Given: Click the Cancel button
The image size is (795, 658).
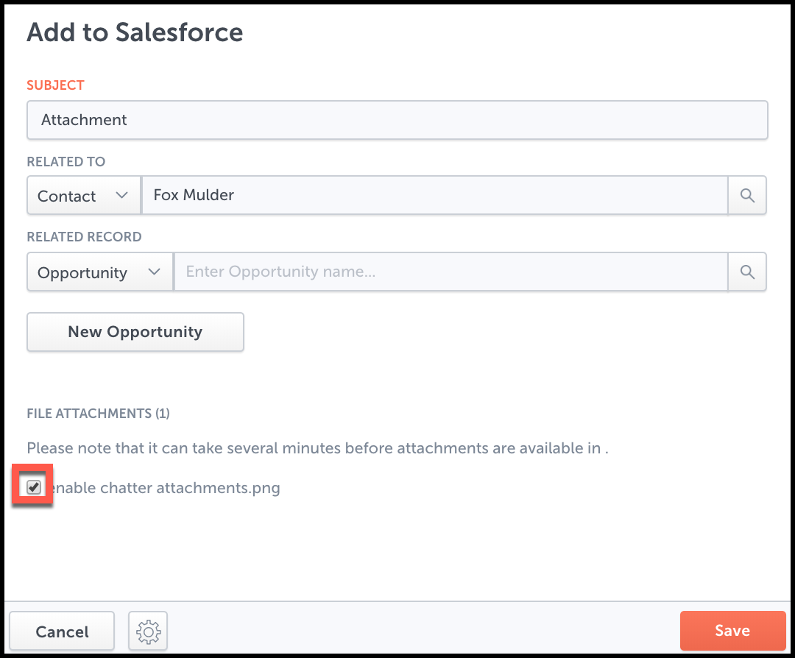Looking at the screenshot, I should pos(62,631).
